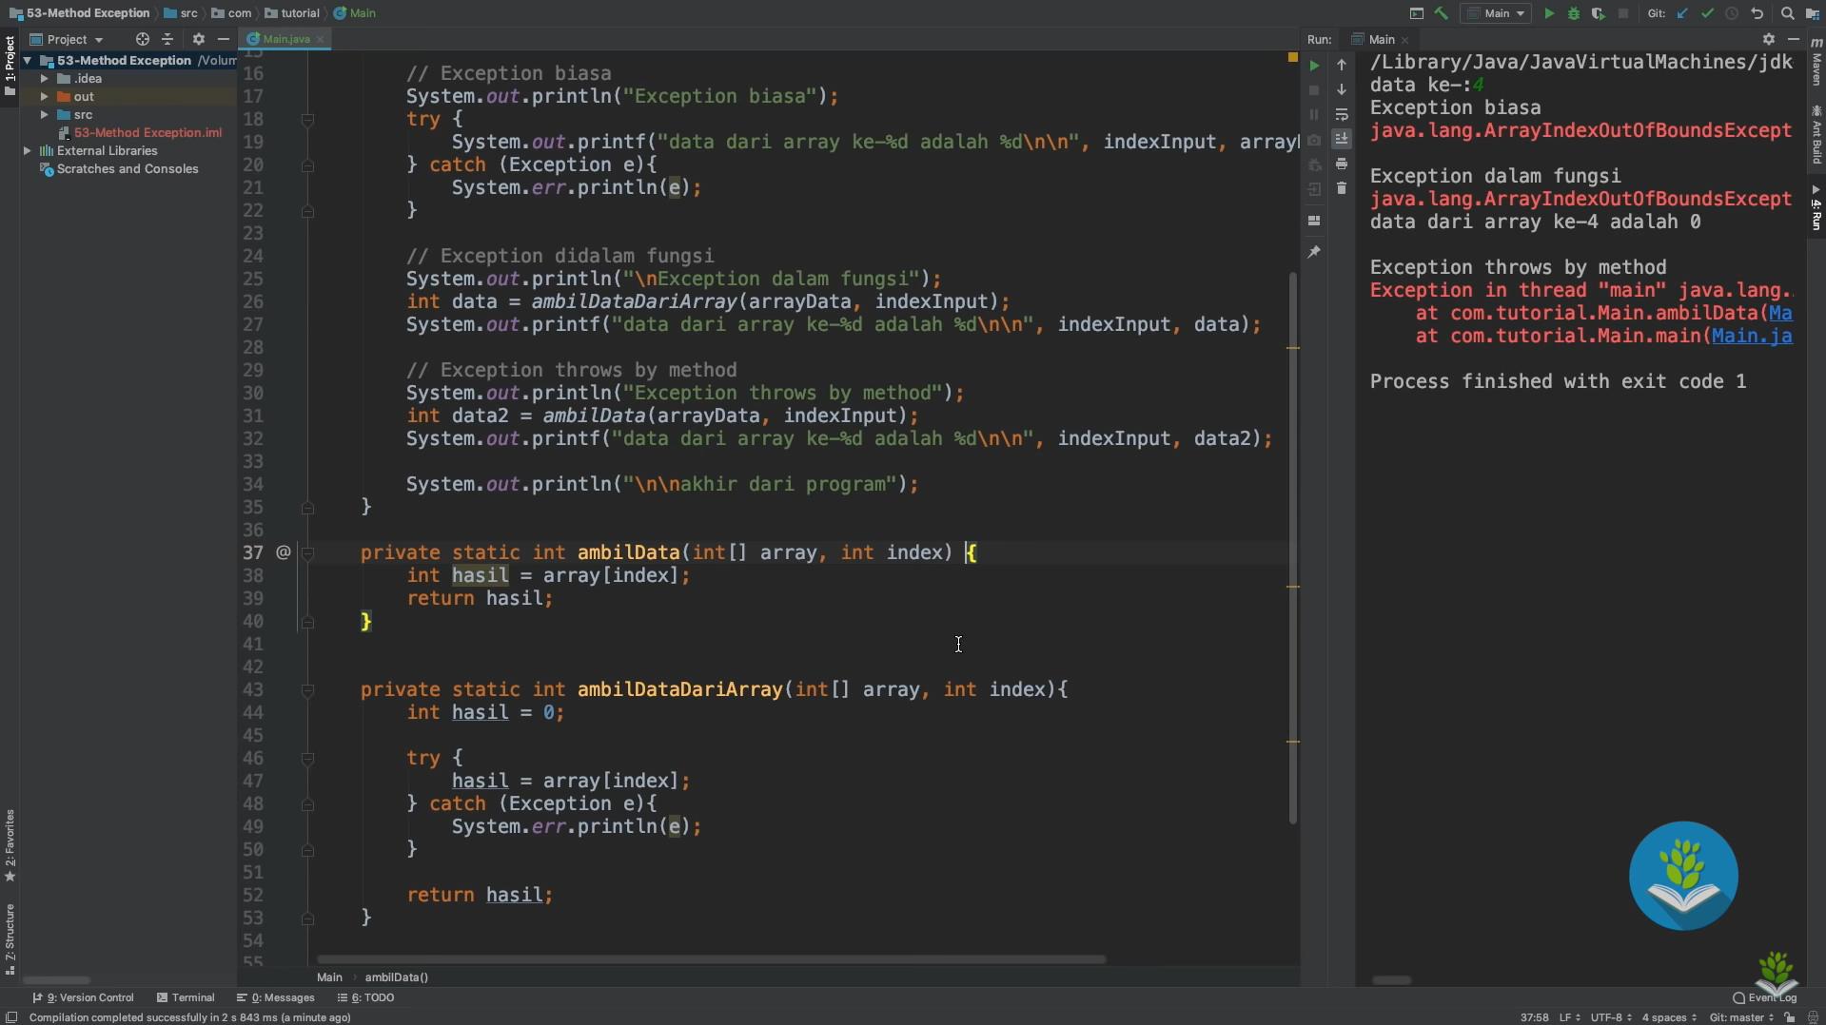Open the Git: master branch menu

pos(1741,1017)
